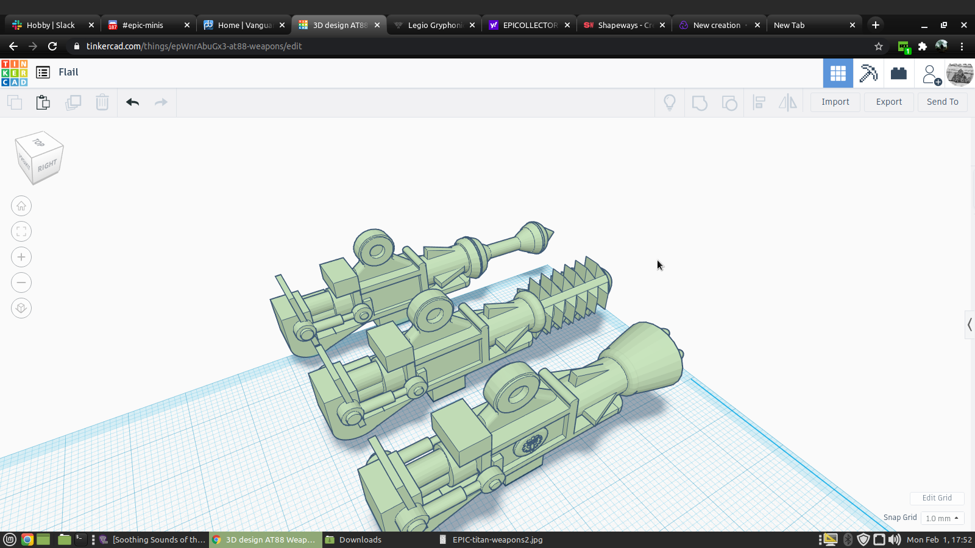Click the Edit Grid button
Screen dimensions: 975x548
(937, 498)
